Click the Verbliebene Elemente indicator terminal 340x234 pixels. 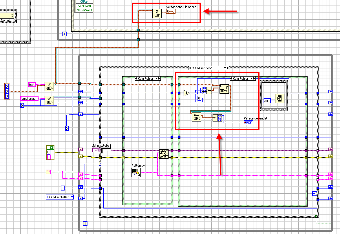171,11
